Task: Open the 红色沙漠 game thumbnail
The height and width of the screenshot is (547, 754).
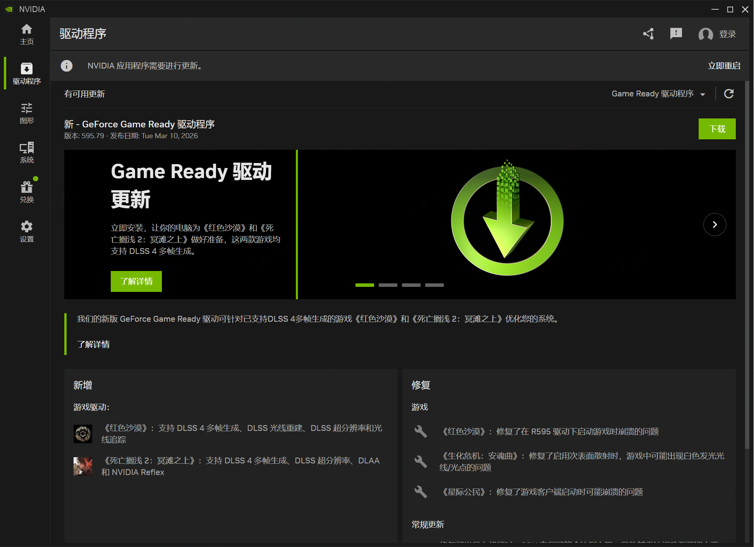Action: click(x=83, y=434)
